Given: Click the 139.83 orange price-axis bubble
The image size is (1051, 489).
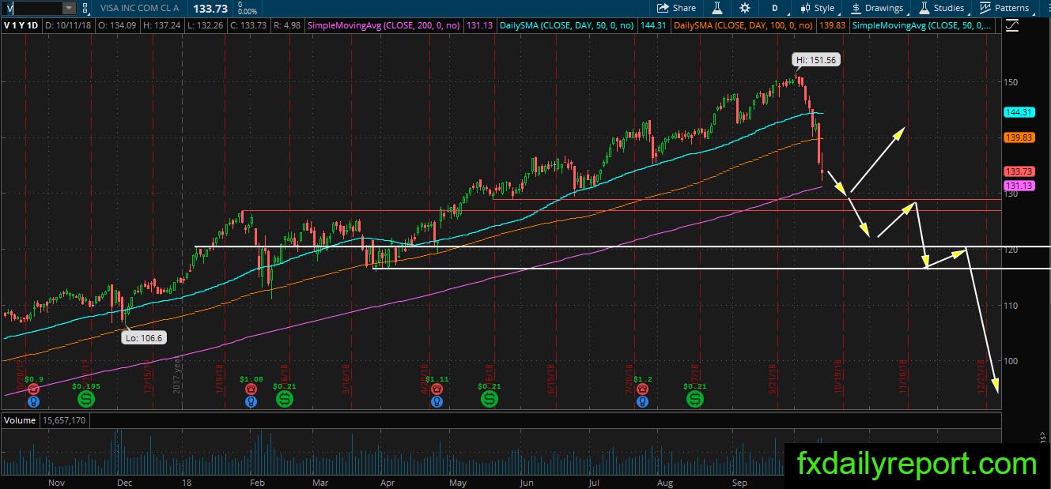Looking at the screenshot, I should pyautogui.click(x=1019, y=137).
